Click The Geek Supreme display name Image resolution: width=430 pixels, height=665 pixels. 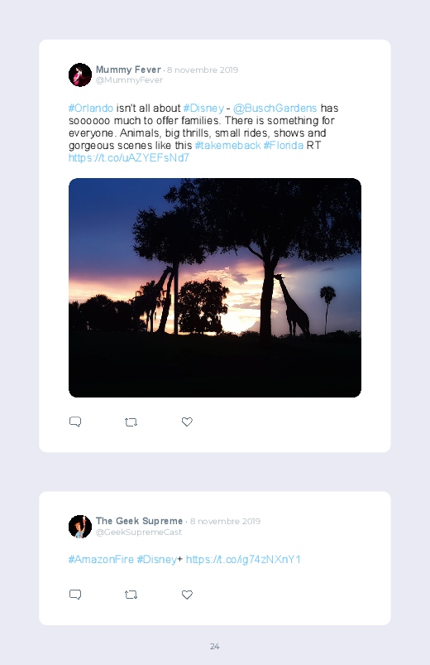(139, 521)
